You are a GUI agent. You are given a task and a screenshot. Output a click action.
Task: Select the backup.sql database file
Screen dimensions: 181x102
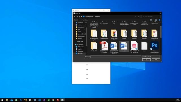coord(134,47)
